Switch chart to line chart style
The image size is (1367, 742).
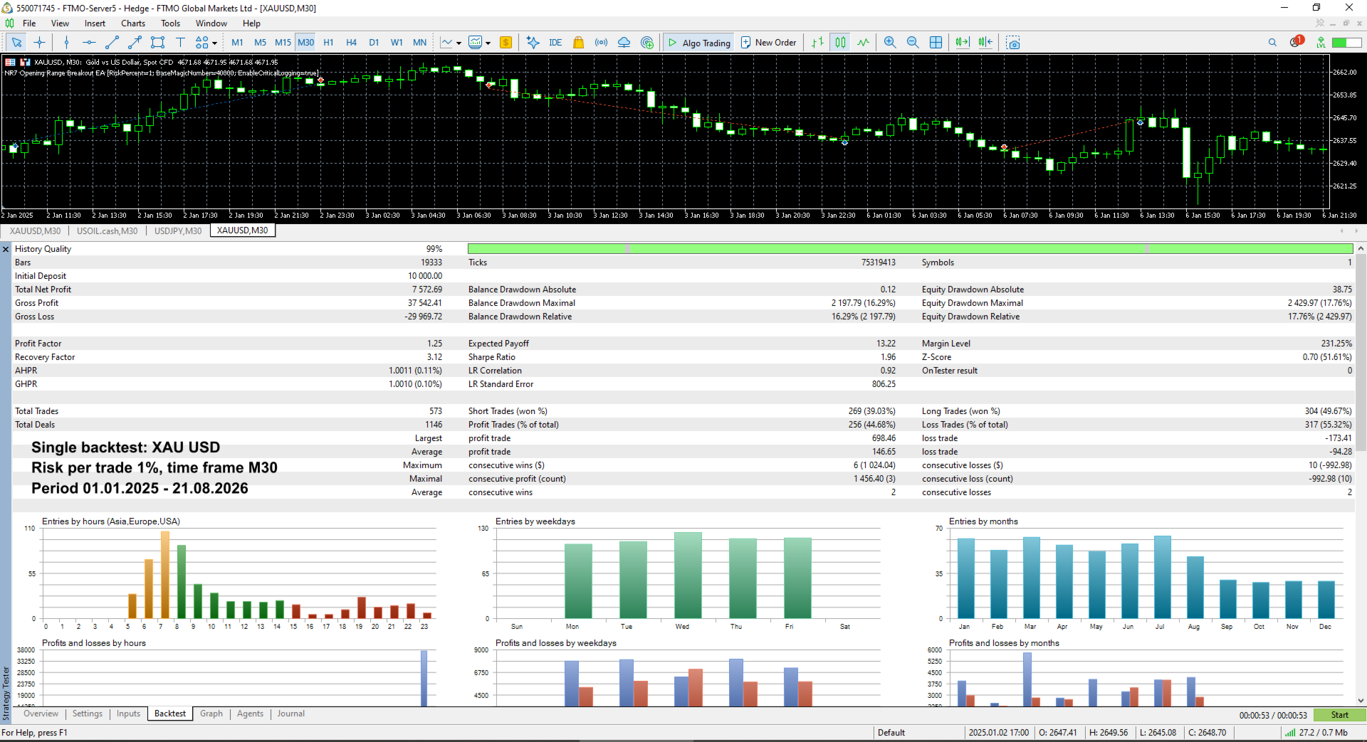click(863, 43)
